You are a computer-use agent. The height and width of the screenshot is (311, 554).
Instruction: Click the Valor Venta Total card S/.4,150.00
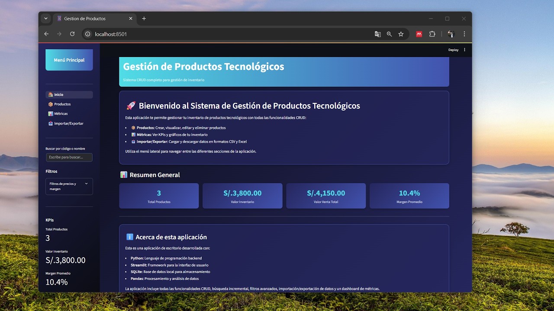pyautogui.click(x=326, y=196)
